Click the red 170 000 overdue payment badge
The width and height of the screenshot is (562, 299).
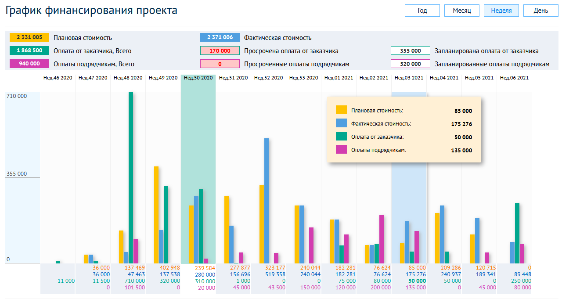tap(220, 50)
